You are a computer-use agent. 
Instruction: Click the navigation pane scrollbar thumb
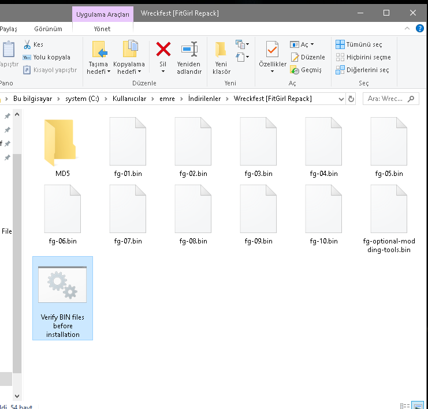[17, 264]
